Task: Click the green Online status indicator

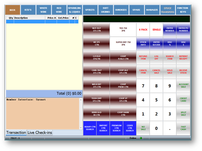Action: [x=141, y=138]
